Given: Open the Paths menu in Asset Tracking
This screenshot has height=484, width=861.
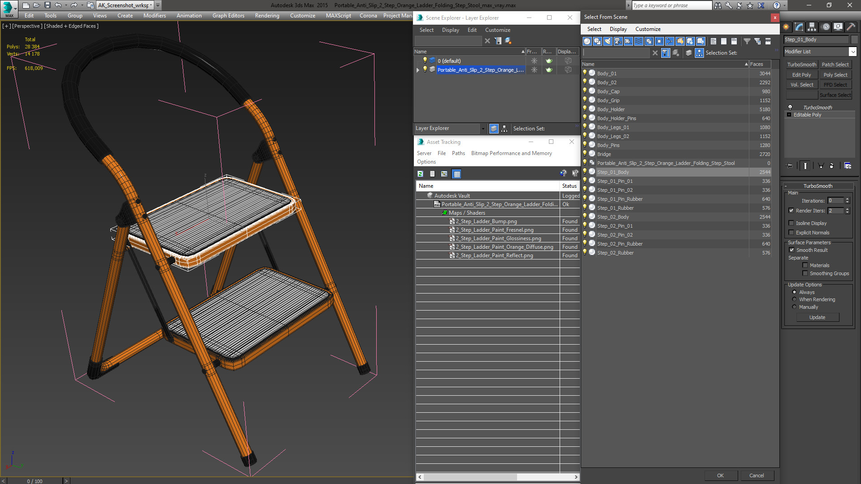Looking at the screenshot, I should [458, 153].
